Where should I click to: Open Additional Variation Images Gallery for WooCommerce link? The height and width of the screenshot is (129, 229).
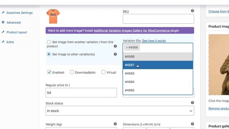point(132,30)
